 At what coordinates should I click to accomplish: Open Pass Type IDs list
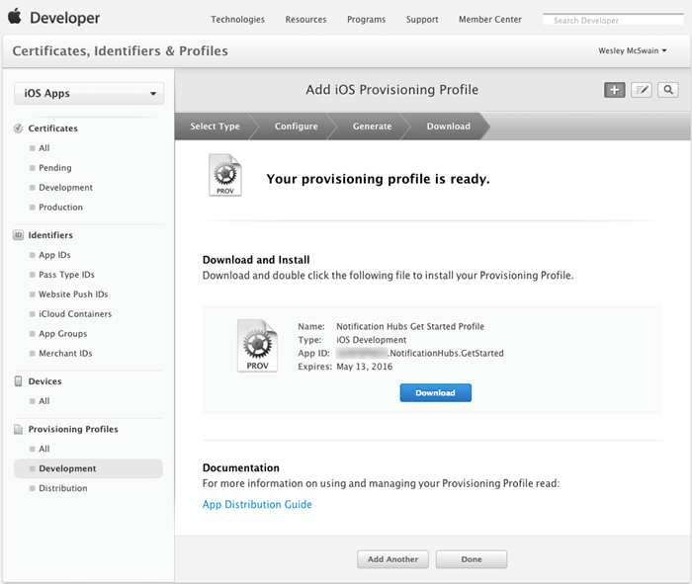pyautogui.click(x=66, y=275)
